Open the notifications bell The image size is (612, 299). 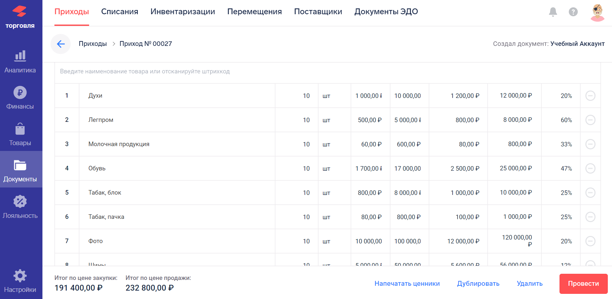click(553, 12)
